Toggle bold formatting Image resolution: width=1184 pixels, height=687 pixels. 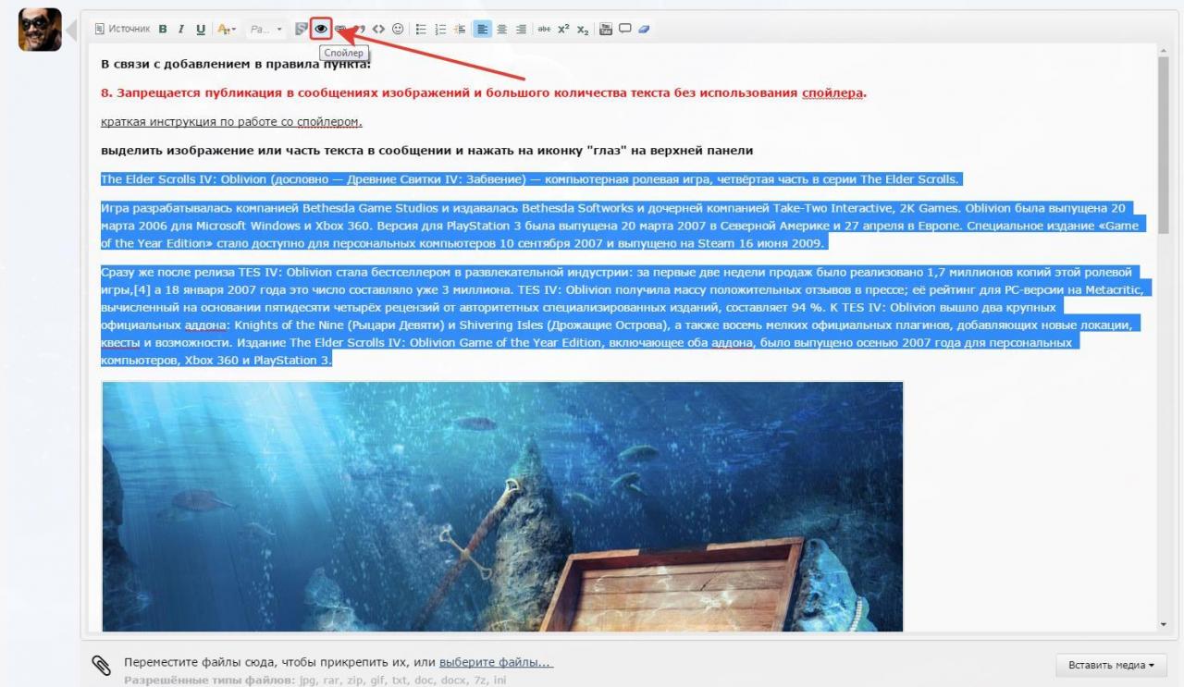tap(163, 29)
